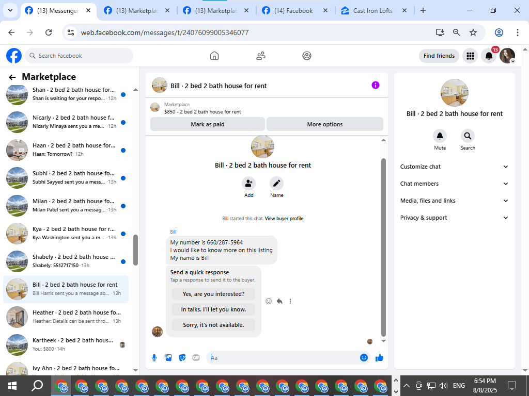Click the conversation list scrollbar thumb
The height and width of the screenshot is (396, 529).
(136, 250)
